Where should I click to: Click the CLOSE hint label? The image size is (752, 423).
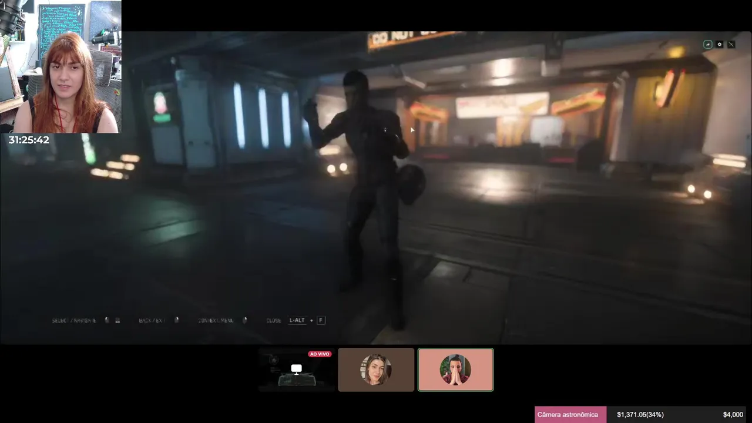tap(274, 320)
